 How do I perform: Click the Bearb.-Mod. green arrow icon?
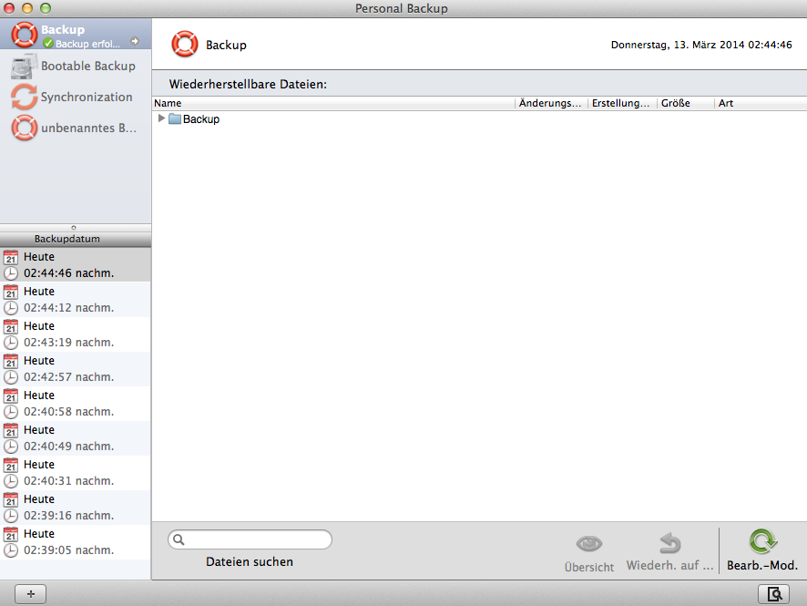(762, 541)
